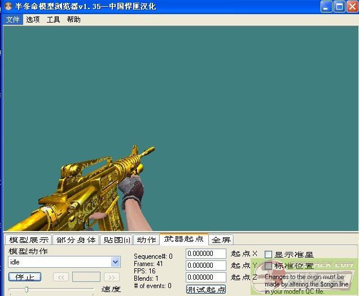
Task: Switch to the 贴图(s) tab
Action: pos(116,240)
